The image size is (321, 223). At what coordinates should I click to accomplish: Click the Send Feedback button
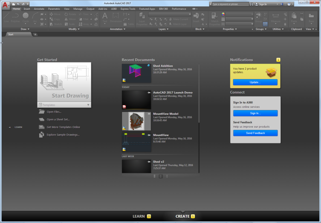[x=255, y=133]
